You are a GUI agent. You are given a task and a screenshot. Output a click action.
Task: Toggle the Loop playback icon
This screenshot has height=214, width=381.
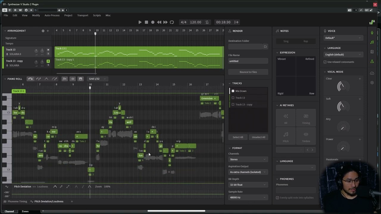pyautogui.click(x=172, y=22)
